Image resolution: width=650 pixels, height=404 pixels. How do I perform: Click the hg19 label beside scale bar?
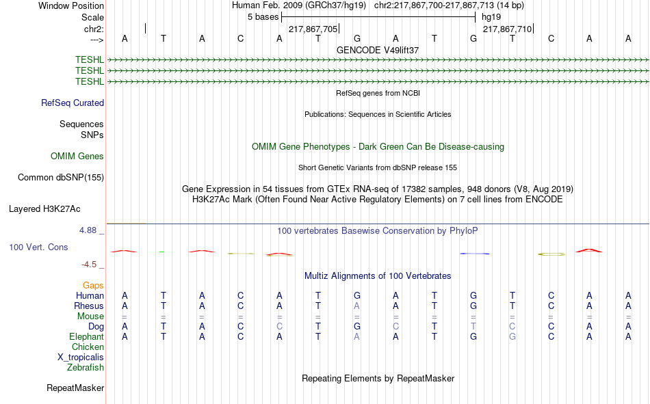491,17
